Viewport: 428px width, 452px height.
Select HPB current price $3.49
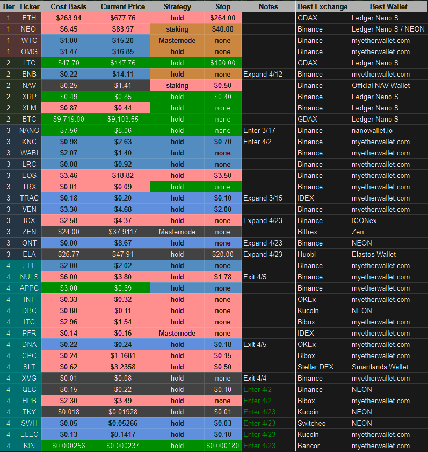123,401
